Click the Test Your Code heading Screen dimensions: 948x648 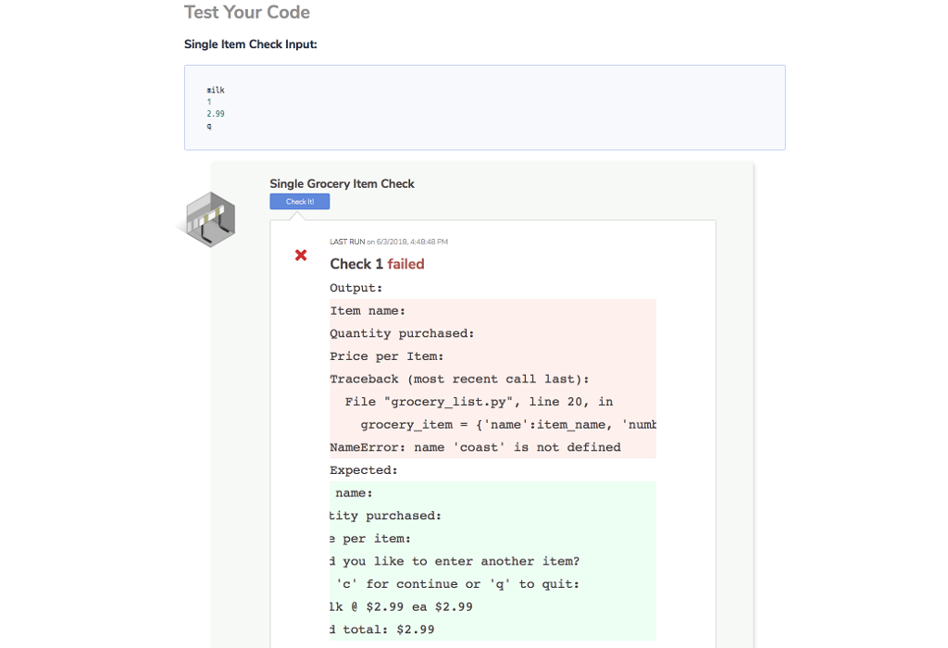coord(246,13)
